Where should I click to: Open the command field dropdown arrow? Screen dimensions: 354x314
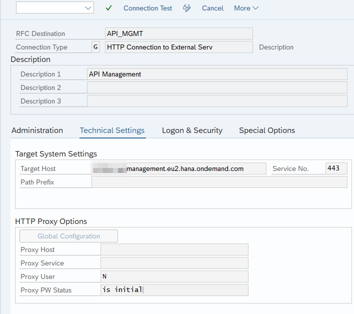pyautogui.click(x=88, y=8)
